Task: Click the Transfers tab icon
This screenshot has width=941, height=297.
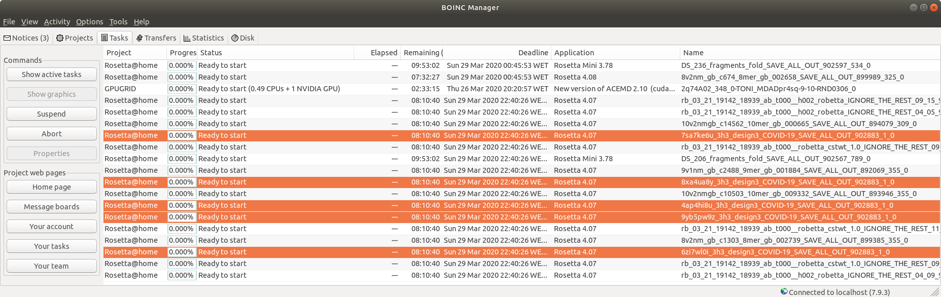Action: point(140,38)
